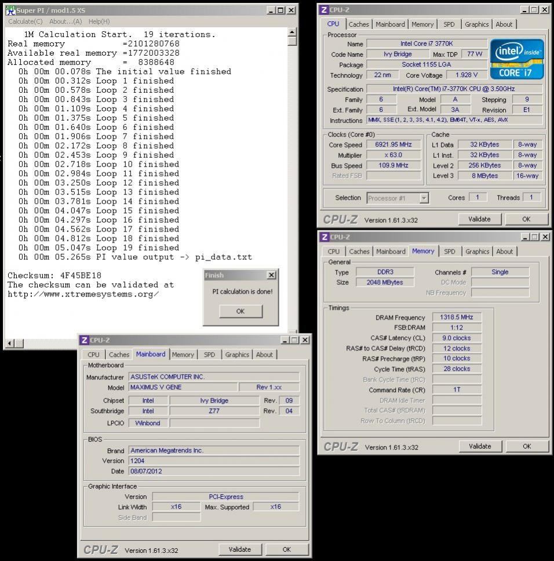
Task: Switch to CPU tab in Memory window
Action: coord(333,252)
